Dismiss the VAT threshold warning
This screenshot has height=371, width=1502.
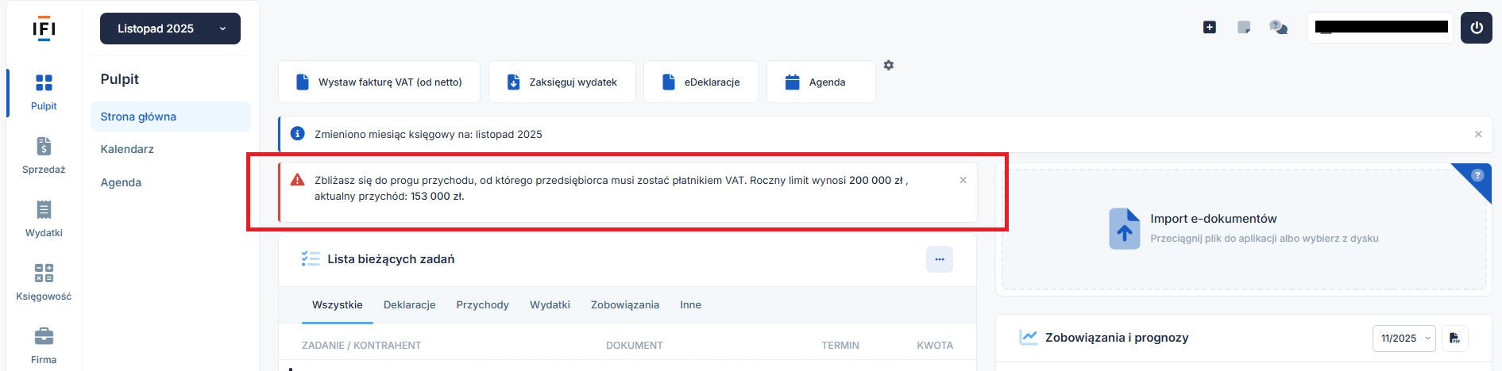tap(963, 181)
